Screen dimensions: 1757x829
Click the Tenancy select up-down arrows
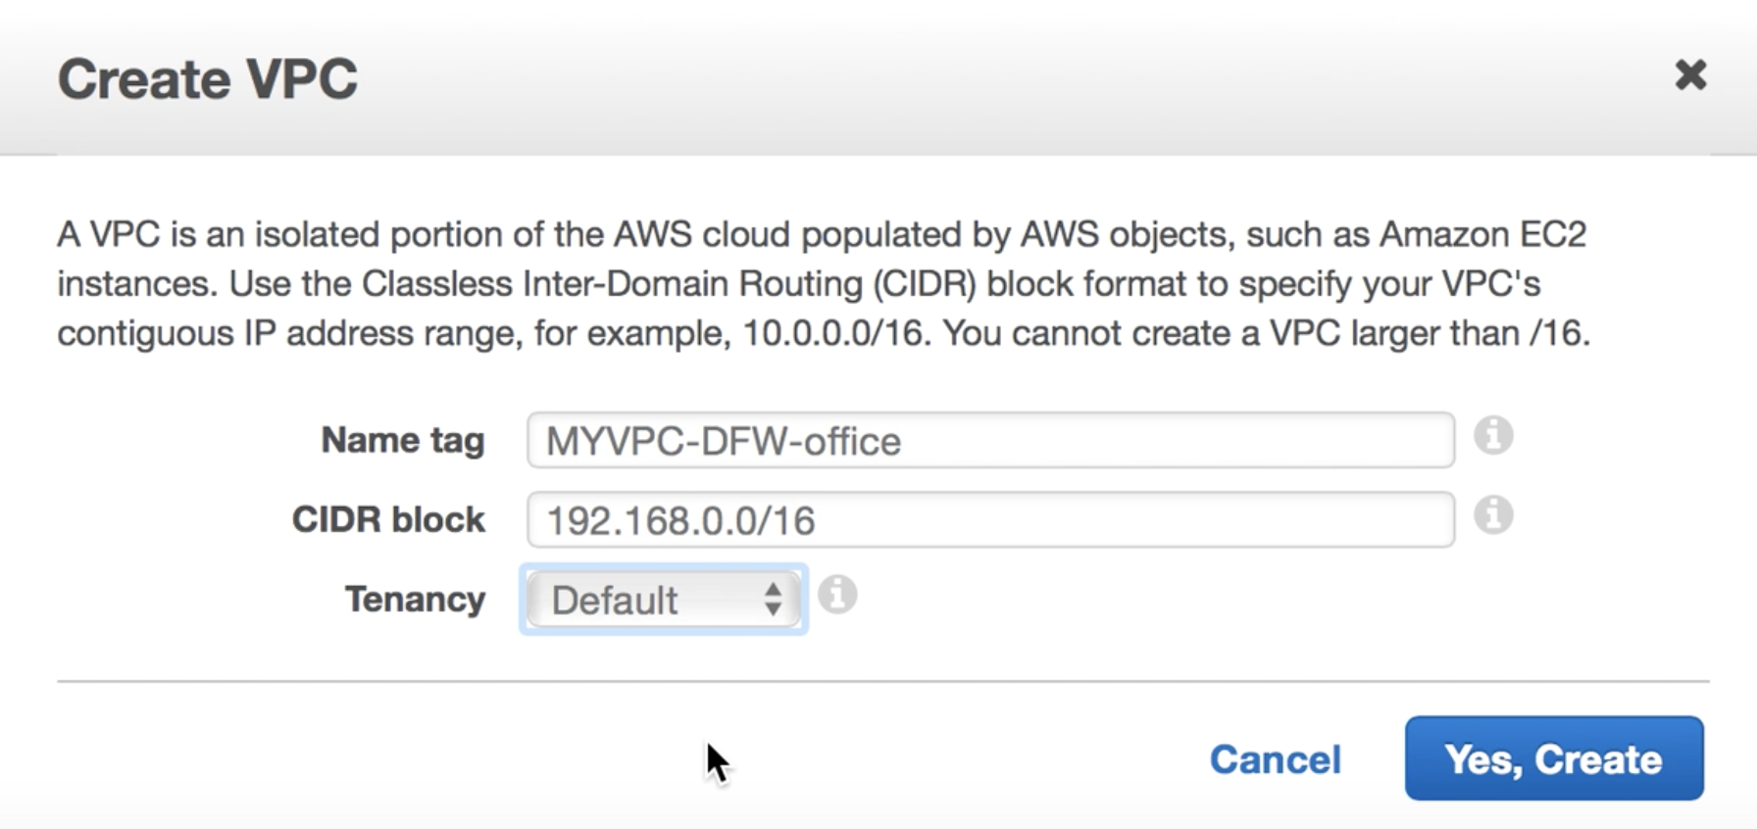[x=774, y=599]
